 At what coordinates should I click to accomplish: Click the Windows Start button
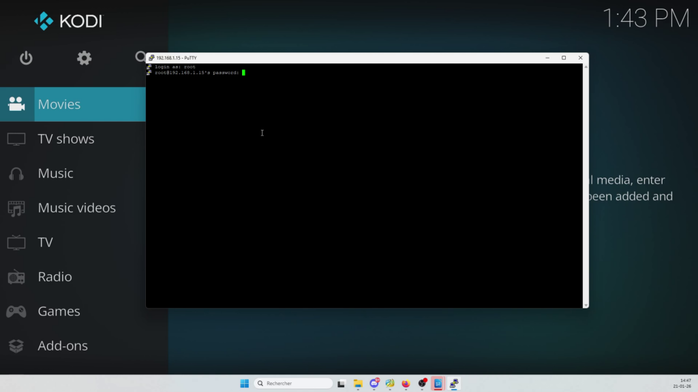click(244, 383)
